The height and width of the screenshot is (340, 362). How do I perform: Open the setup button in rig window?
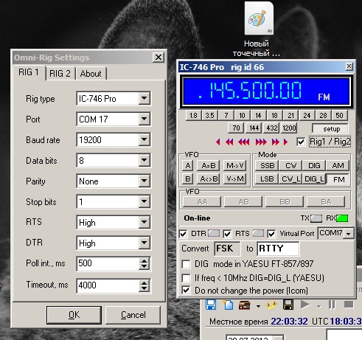coord(331,129)
